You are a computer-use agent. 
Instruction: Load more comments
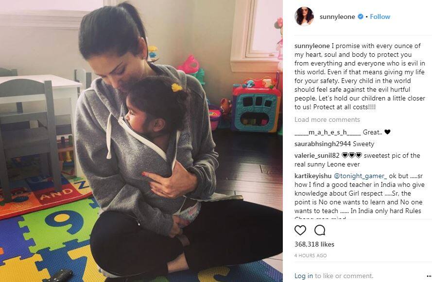tap(327, 120)
